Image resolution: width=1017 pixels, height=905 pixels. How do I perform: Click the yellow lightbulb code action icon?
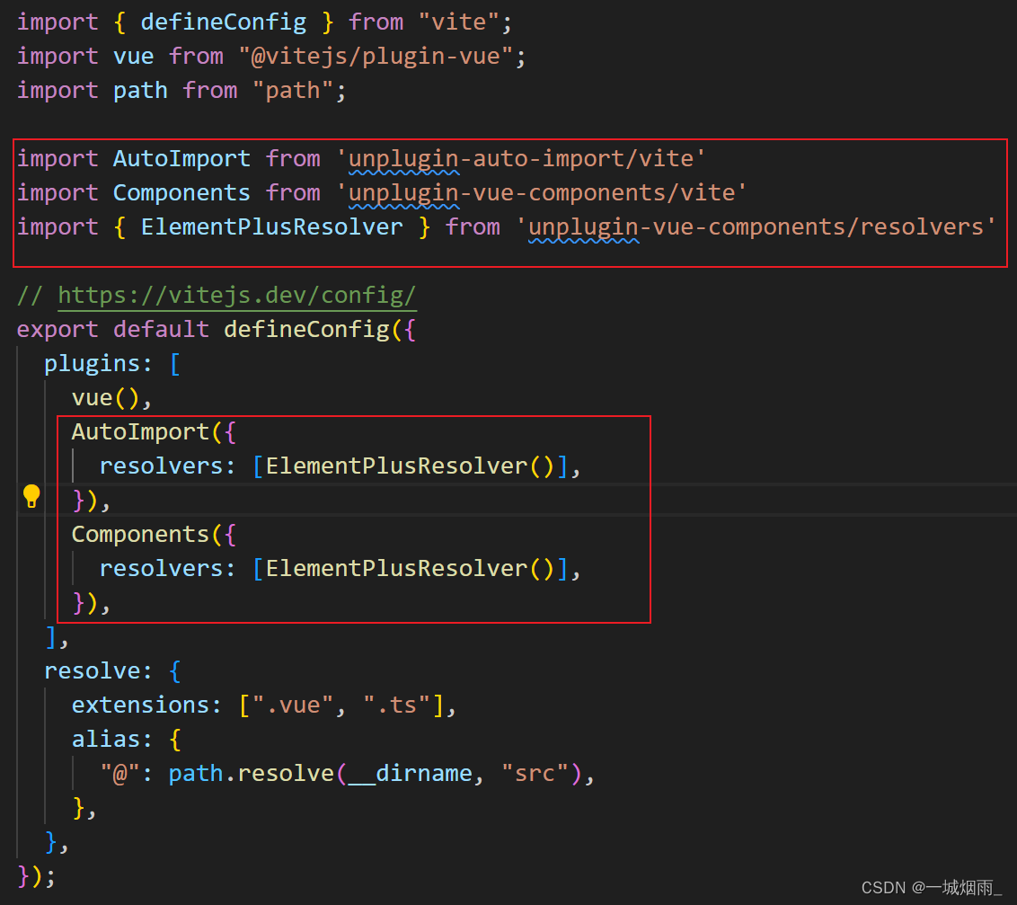[31, 496]
